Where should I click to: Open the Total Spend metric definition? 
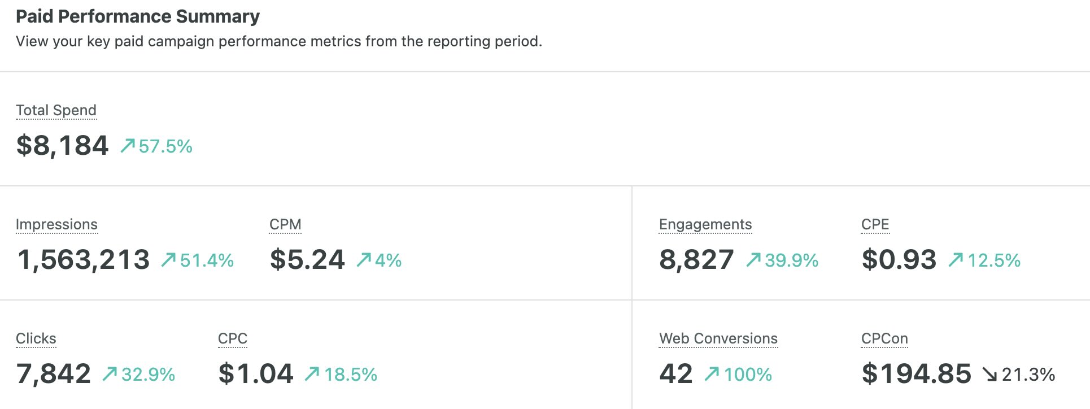coord(56,110)
